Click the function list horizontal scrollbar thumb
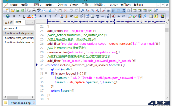 coord(13,97)
